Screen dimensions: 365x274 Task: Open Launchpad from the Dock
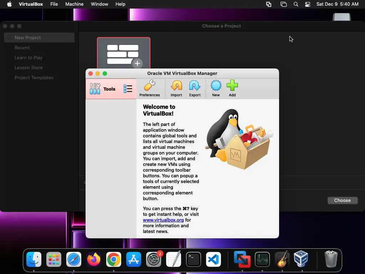click(x=54, y=259)
